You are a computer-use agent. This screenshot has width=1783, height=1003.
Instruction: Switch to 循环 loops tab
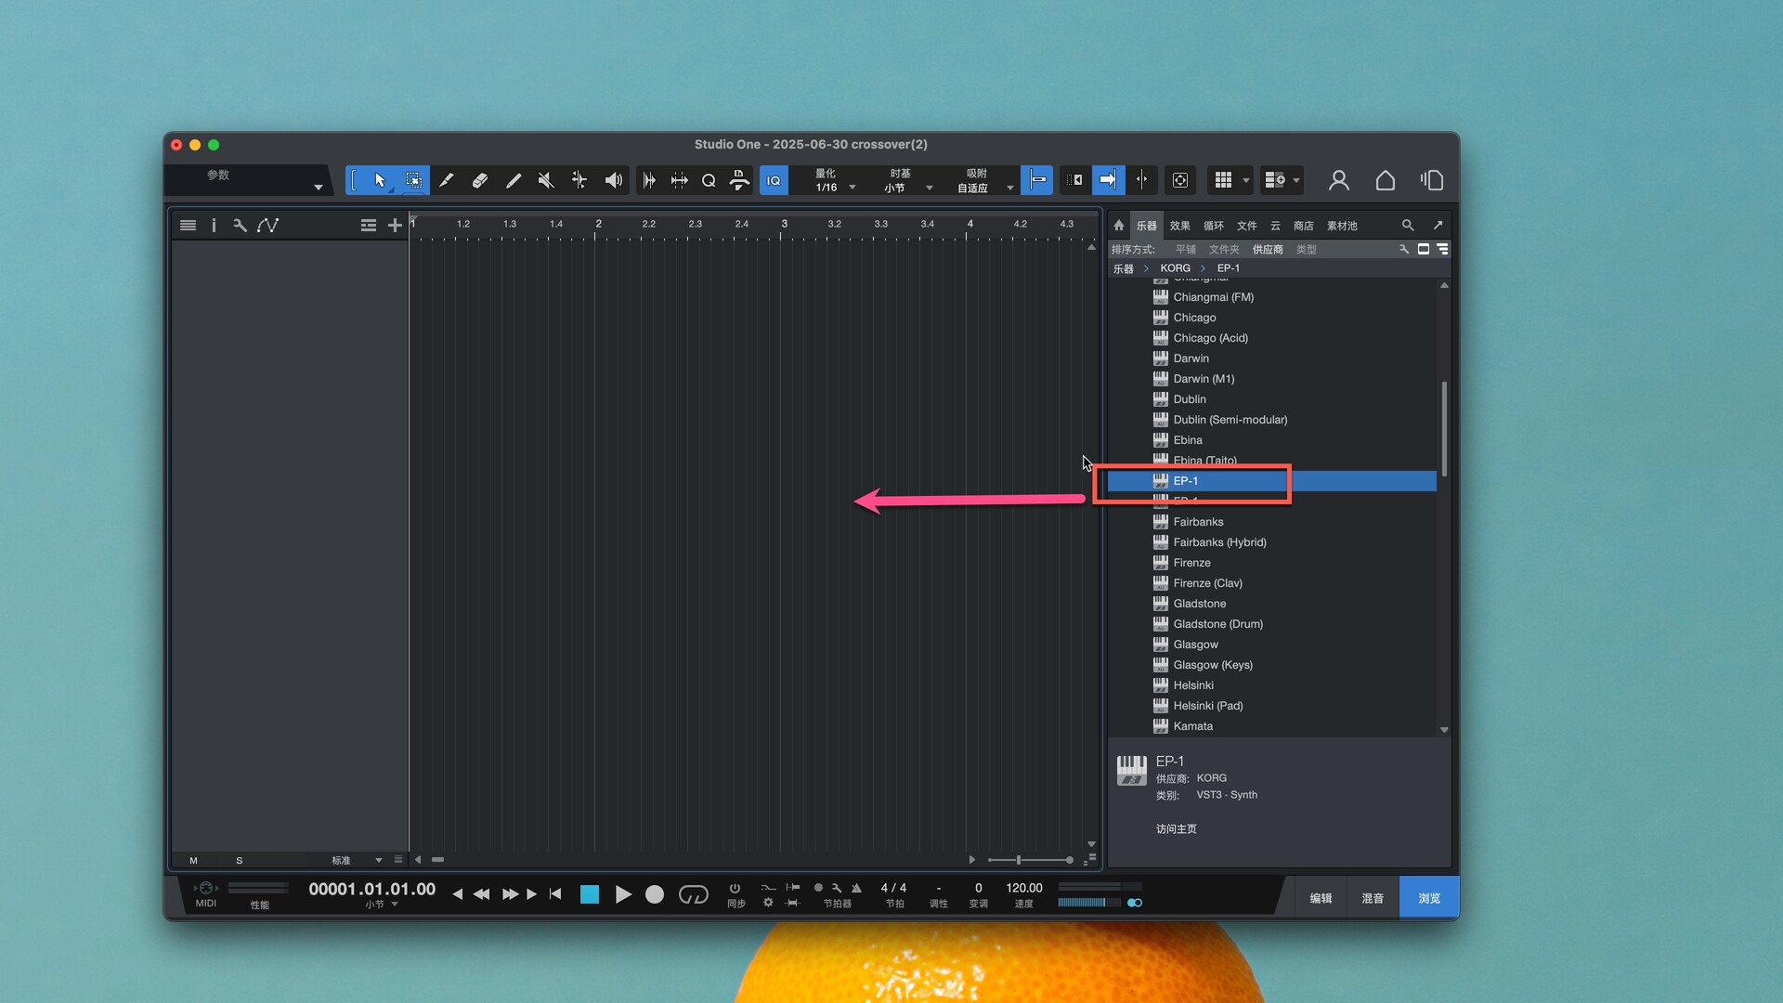[1214, 226]
